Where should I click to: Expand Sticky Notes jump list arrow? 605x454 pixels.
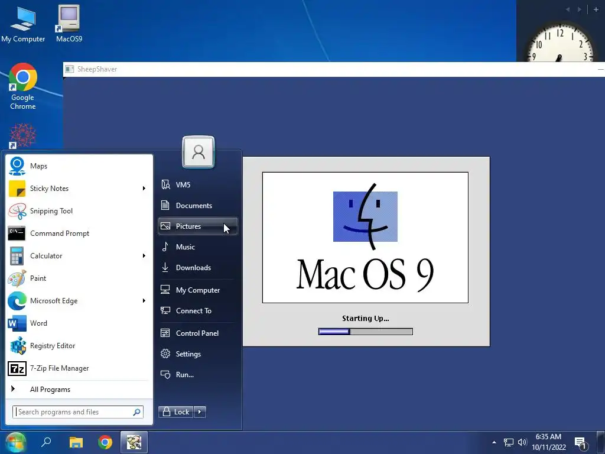click(x=144, y=189)
